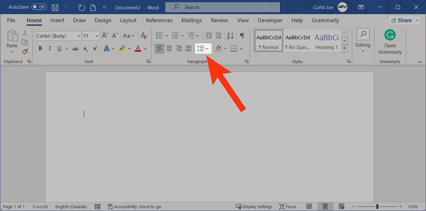Screen dimensions: 426x211
Task: Click the red font color button
Action: click(138, 49)
